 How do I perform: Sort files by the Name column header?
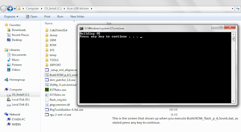pos(49,23)
